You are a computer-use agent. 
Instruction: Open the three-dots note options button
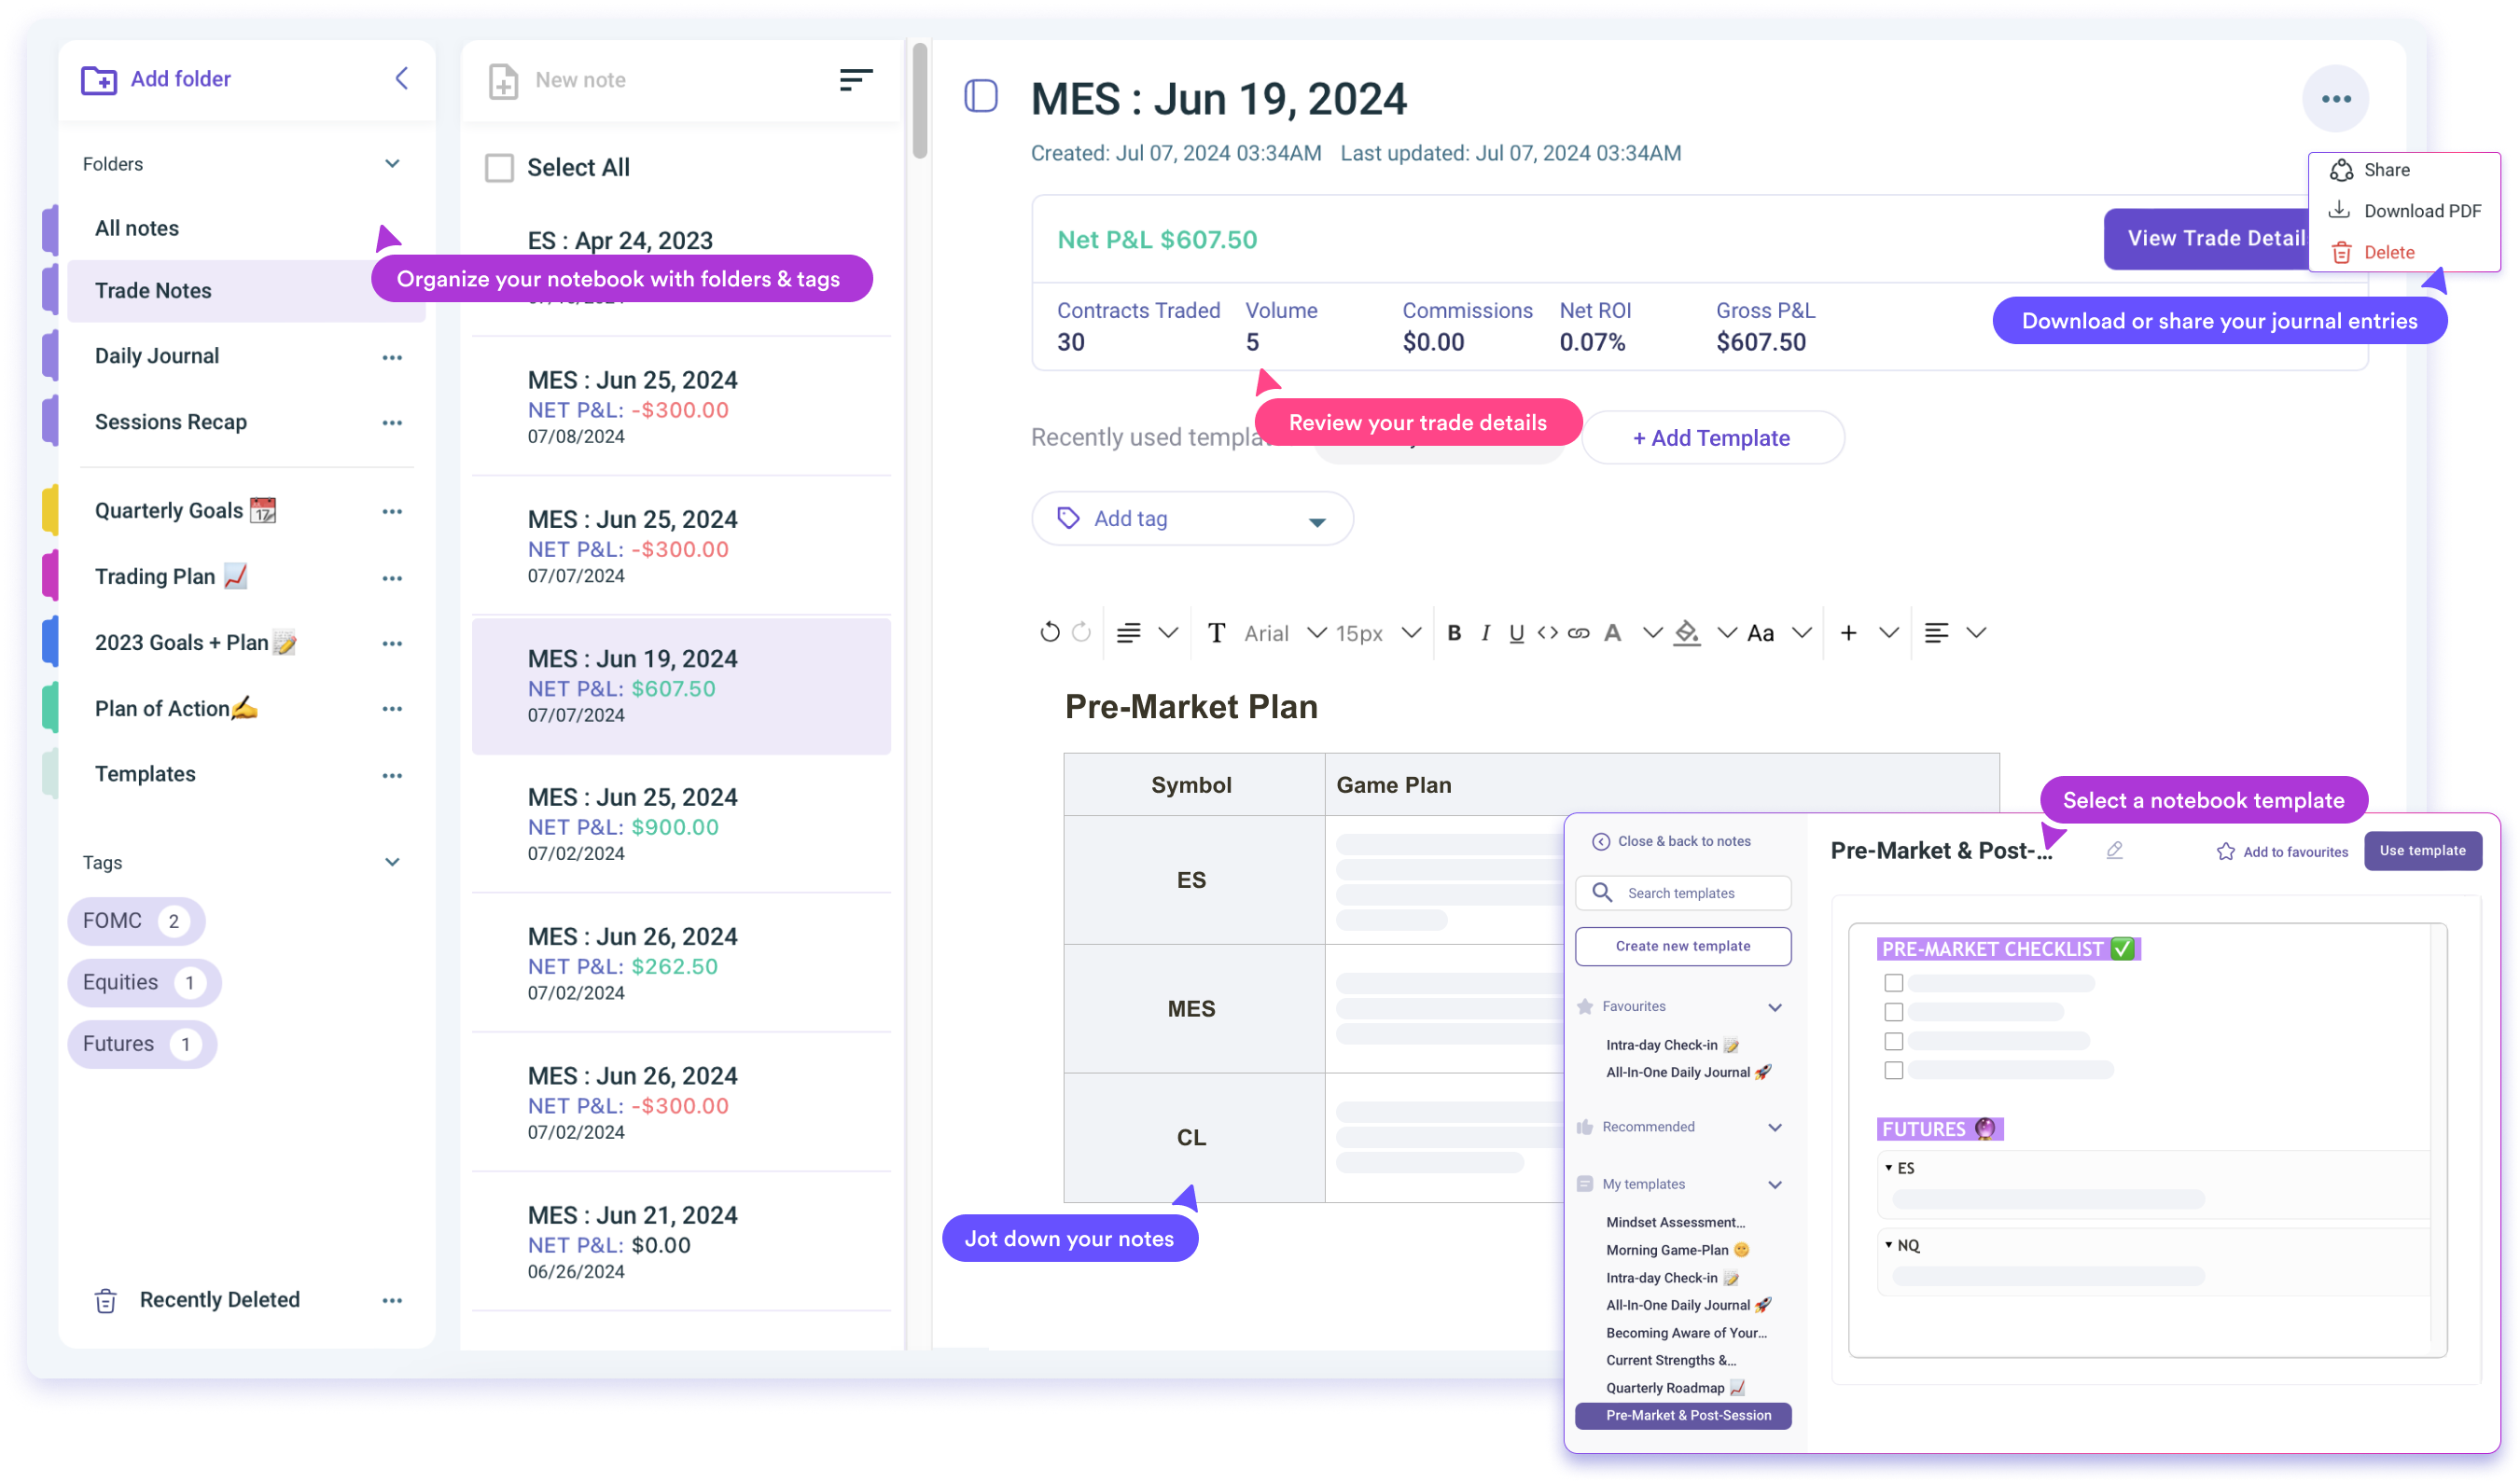click(x=2335, y=99)
